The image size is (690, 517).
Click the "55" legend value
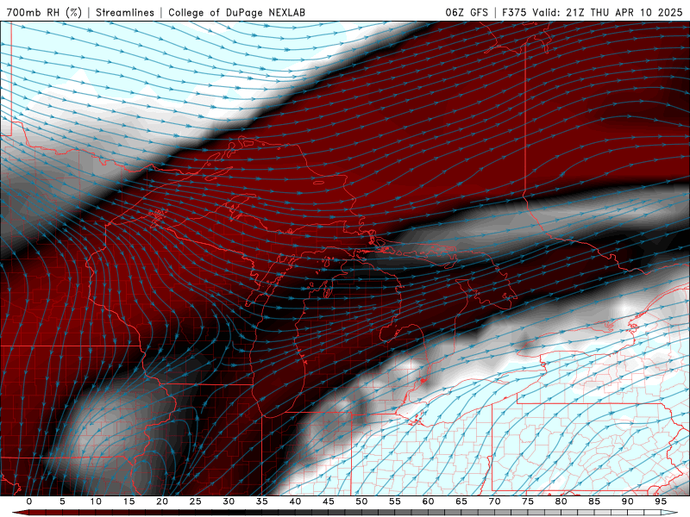(394, 501)
